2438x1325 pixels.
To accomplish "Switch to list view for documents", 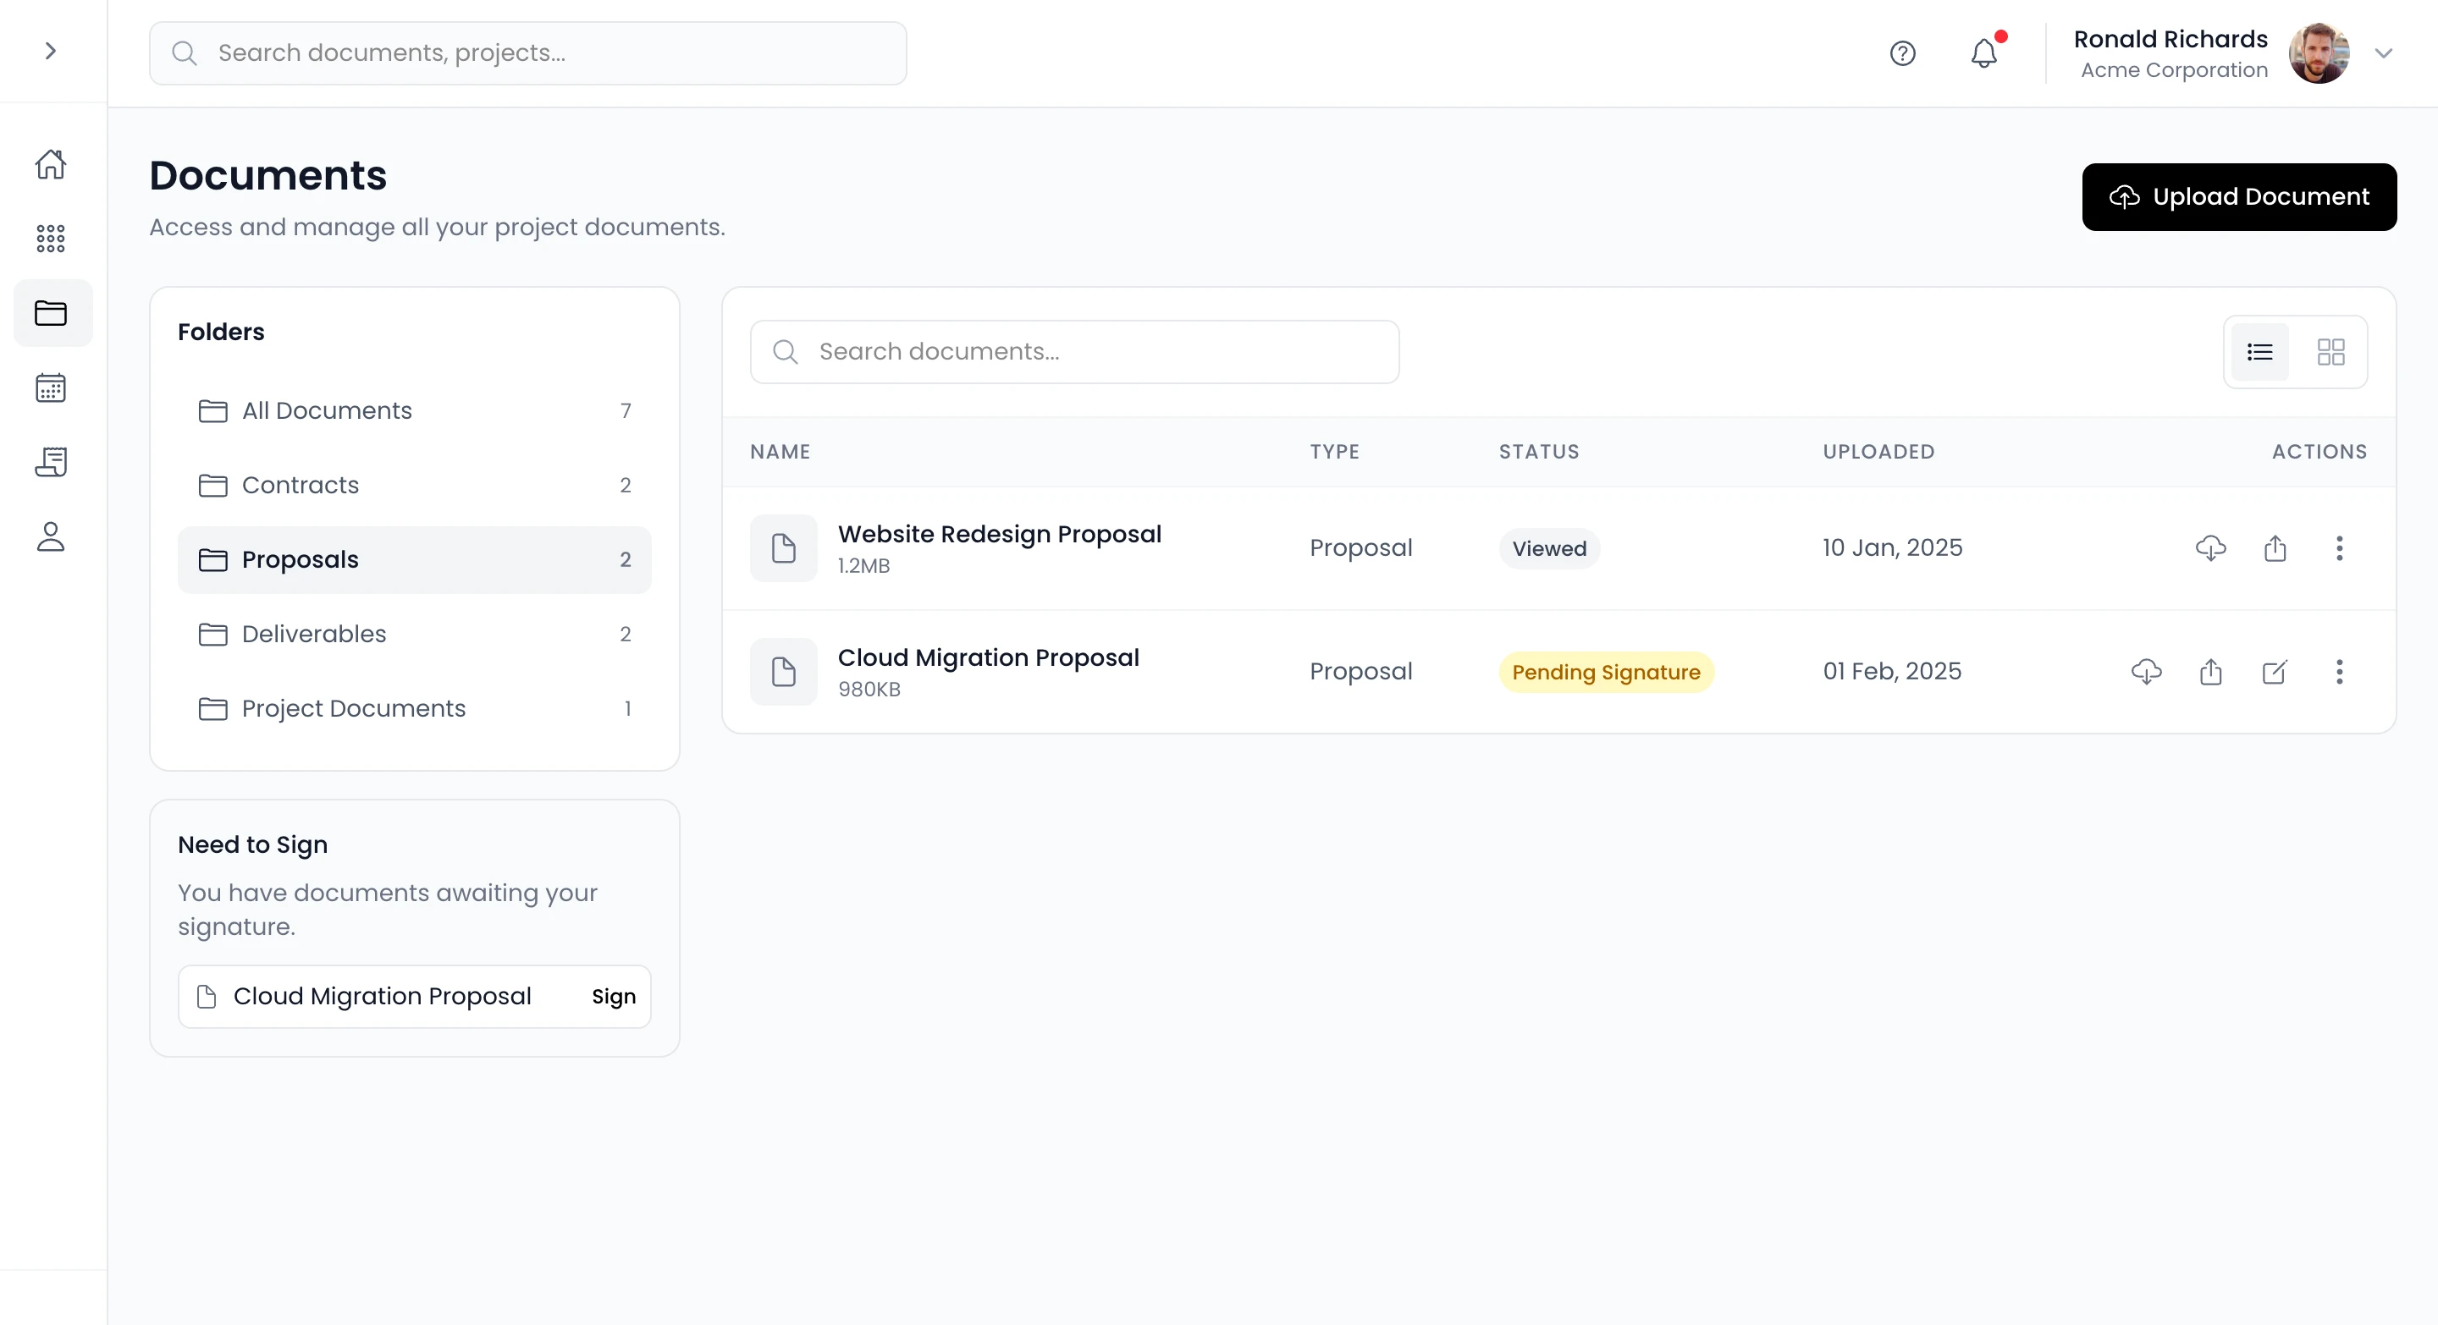I will pyautogui.click(x=2260, y=351).
